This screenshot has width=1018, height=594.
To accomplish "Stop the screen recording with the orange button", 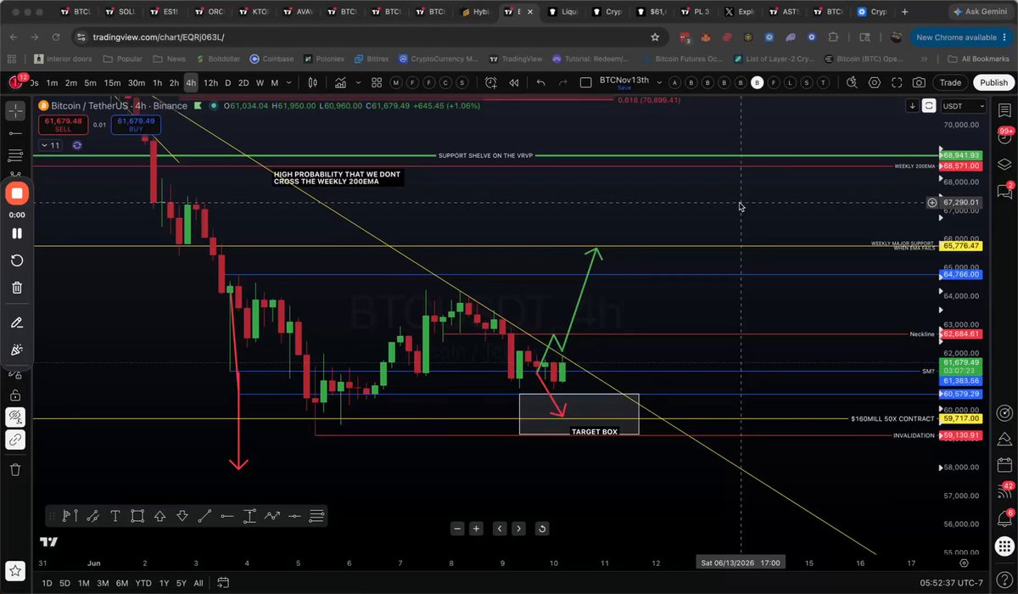I will click(16, 193).
